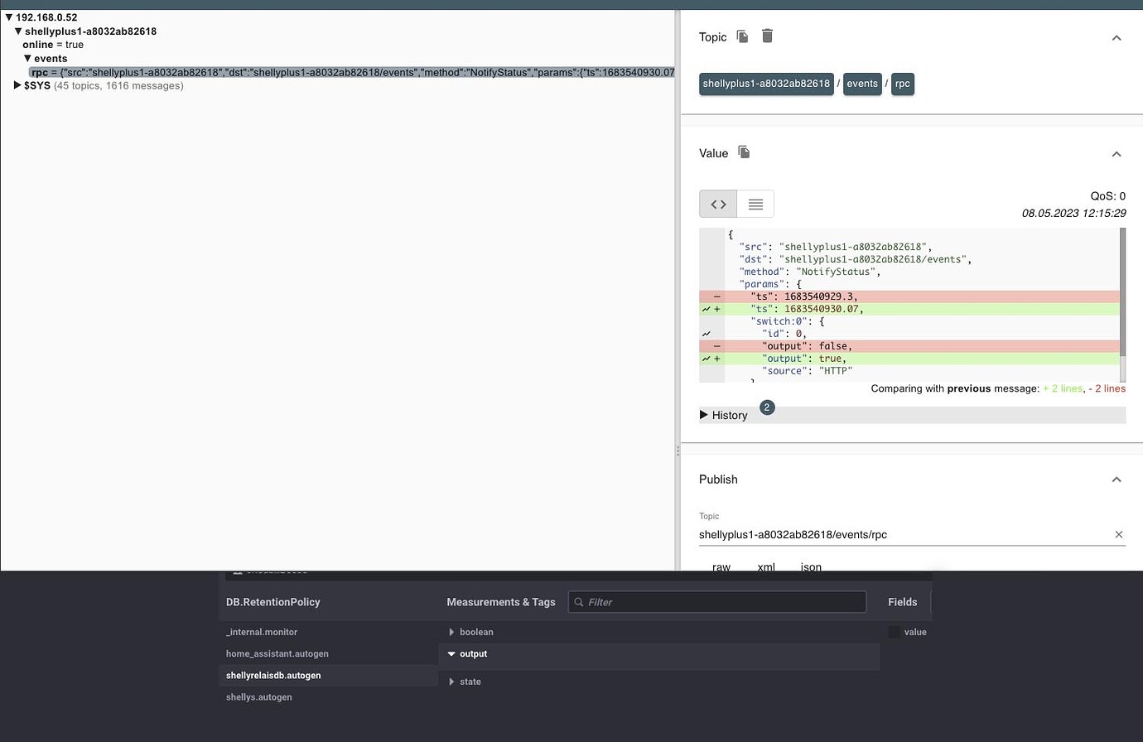Switch the value viewer to raw text view
This screenshot has height=742, width=1143.
755,203
